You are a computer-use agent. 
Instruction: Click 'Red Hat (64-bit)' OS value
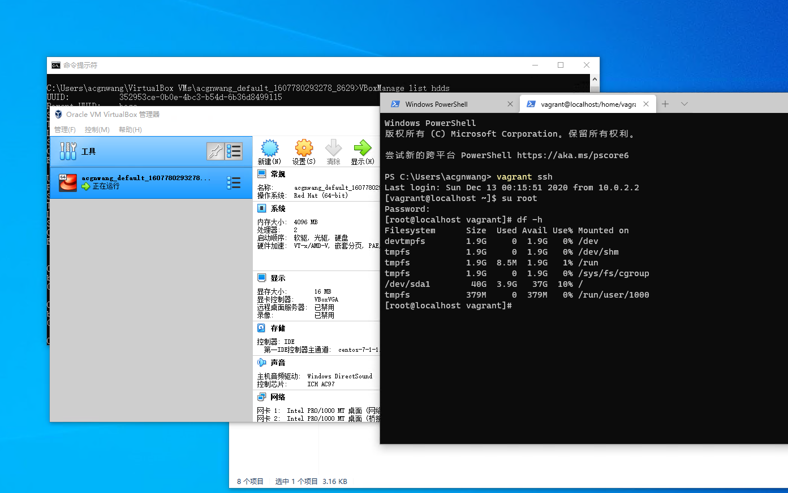point(321,195)
